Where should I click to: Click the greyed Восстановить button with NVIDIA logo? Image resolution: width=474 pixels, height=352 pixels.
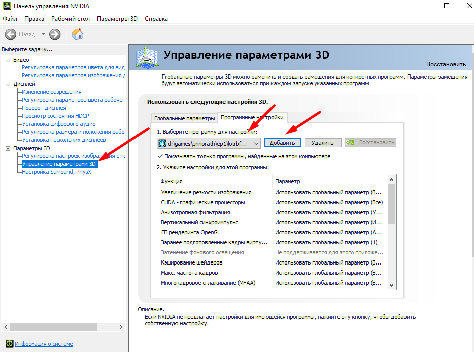[370, 142]
